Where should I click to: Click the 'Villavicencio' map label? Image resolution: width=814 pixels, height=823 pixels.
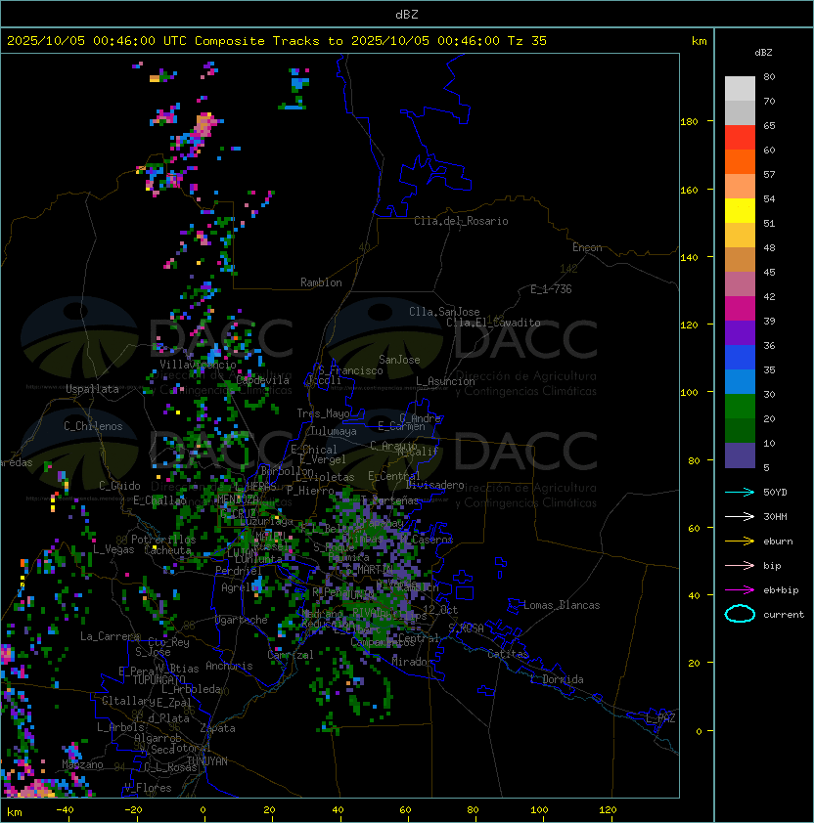pyautogui.click(x=198, y=365)
